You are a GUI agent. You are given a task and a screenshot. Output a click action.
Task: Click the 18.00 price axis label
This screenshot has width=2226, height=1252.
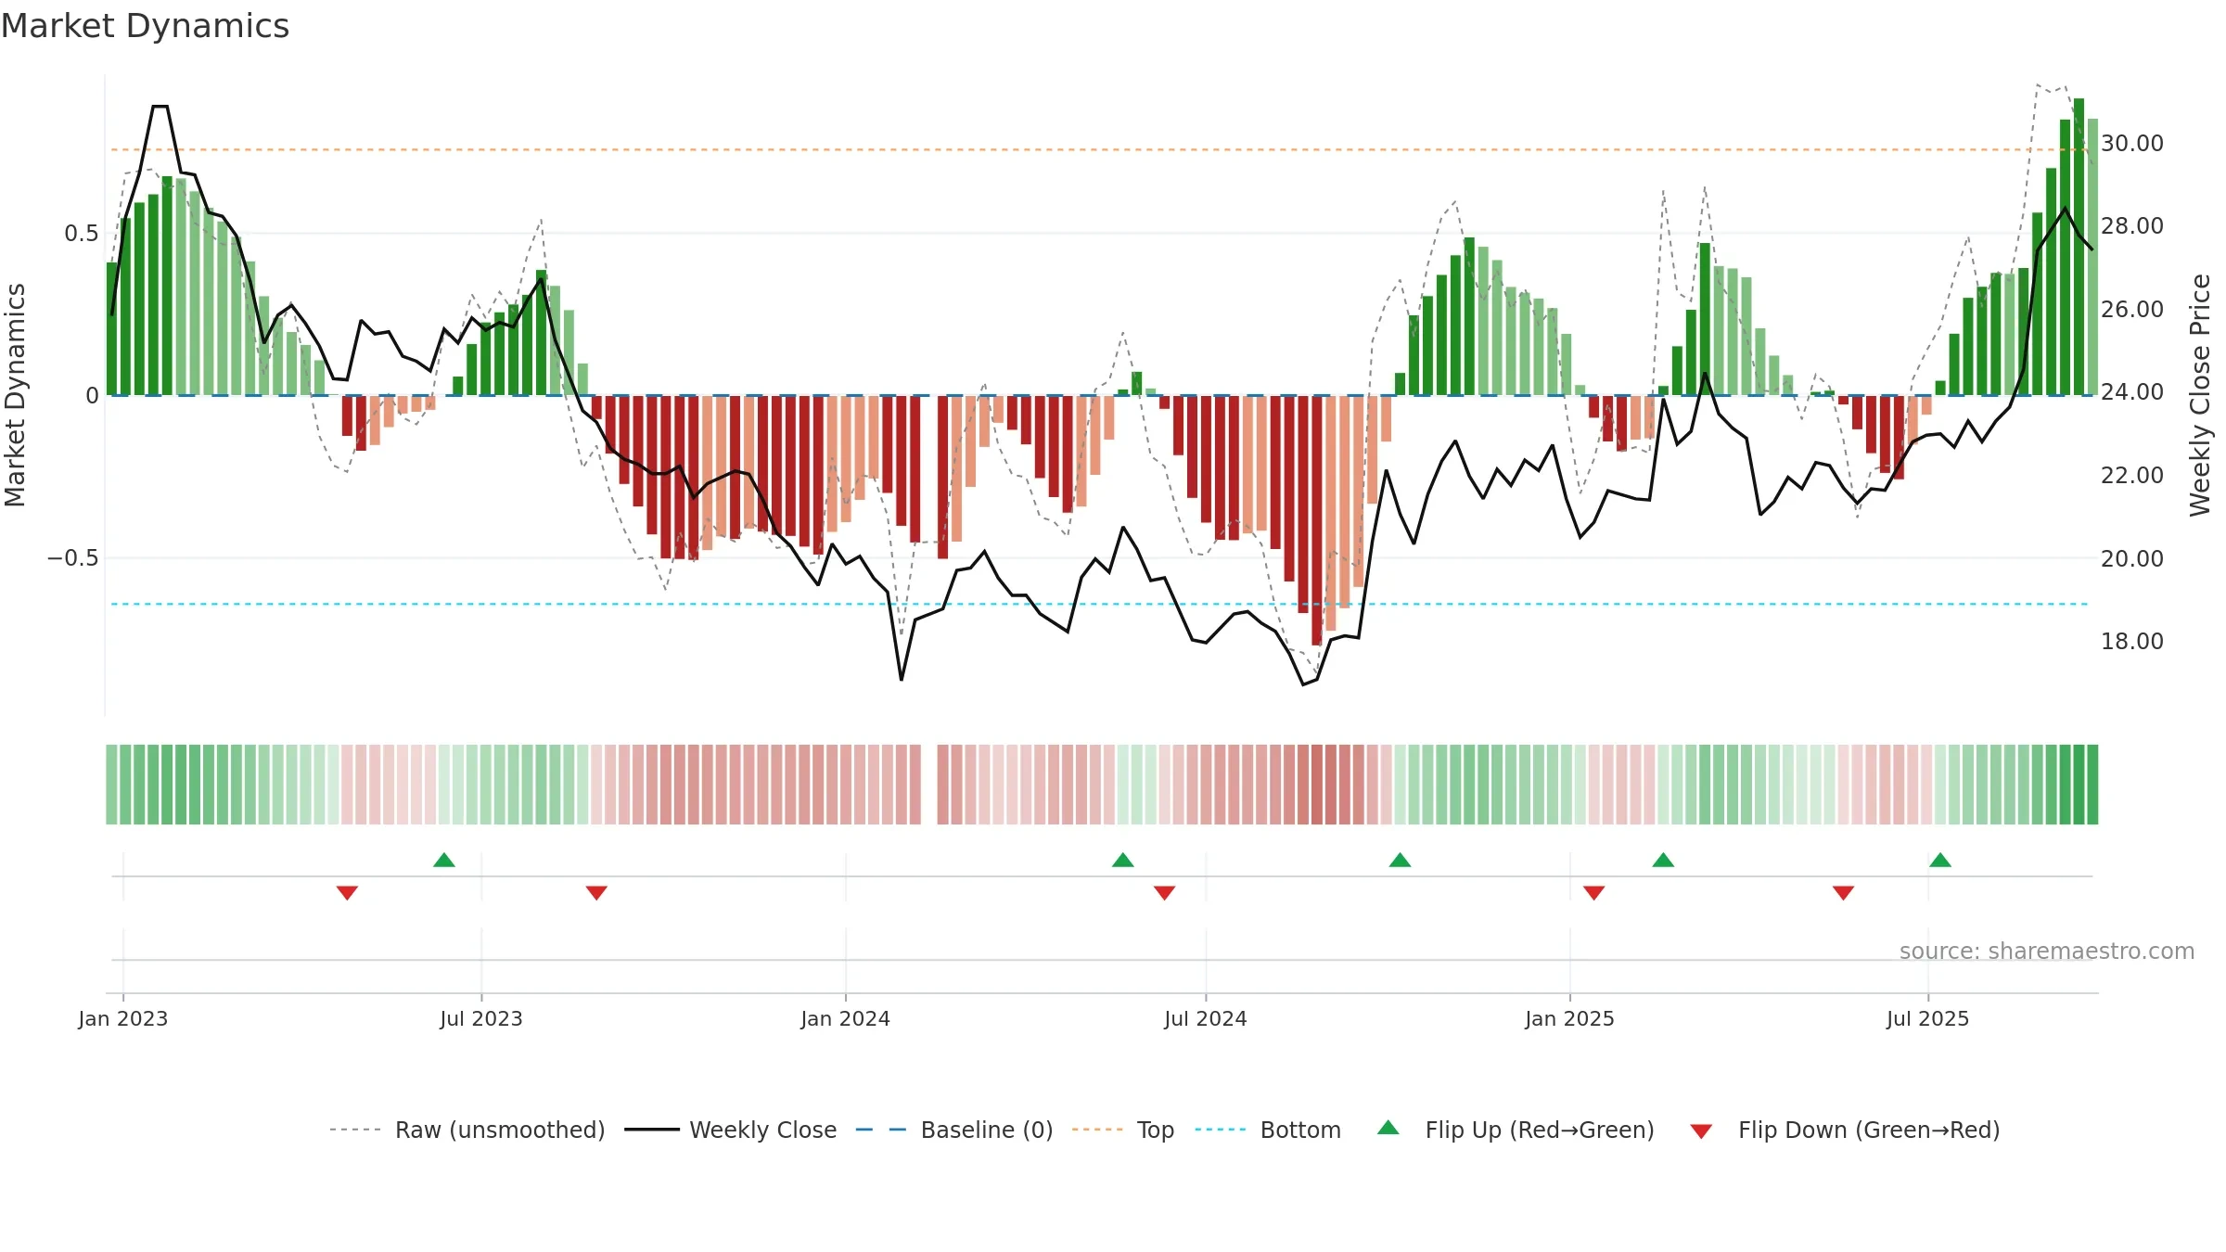(2132, 641)
